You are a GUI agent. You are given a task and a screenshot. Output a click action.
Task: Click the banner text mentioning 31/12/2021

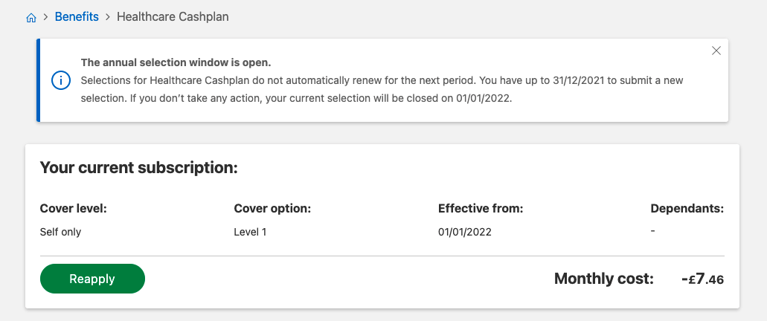(382, 89)
